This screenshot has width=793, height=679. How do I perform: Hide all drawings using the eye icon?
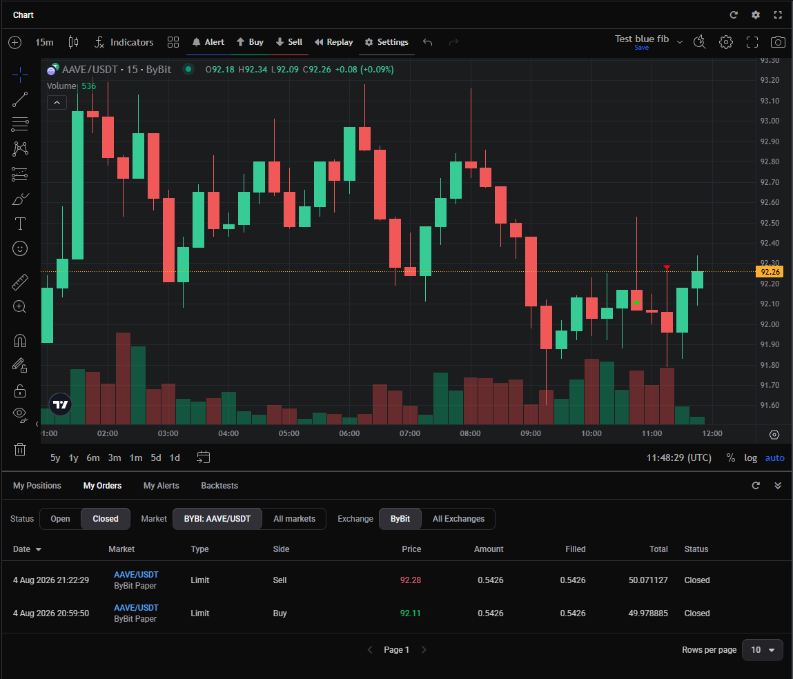click(x=20, y=415)
